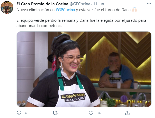Like the tweet with the heart icon
Viewport: 155px width, 118px height.
(91, 113)
